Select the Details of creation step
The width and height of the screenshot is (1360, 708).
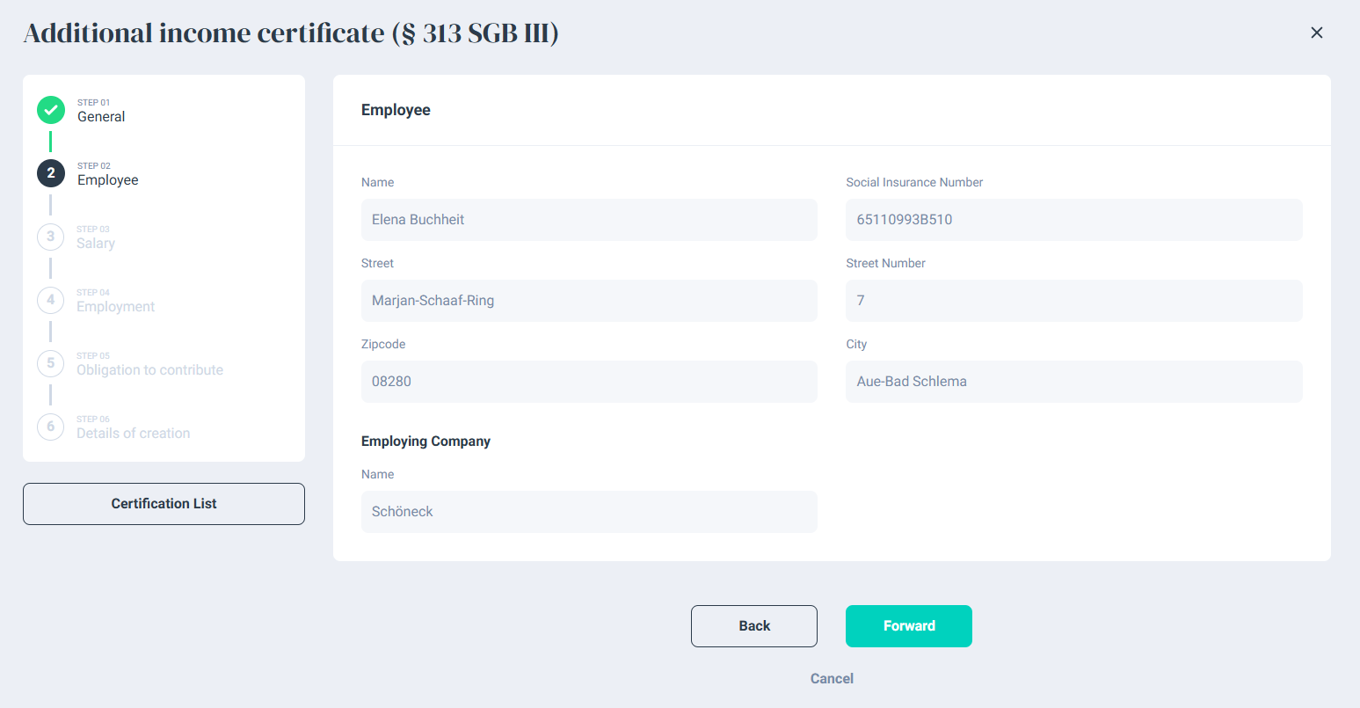pos(133,434)
